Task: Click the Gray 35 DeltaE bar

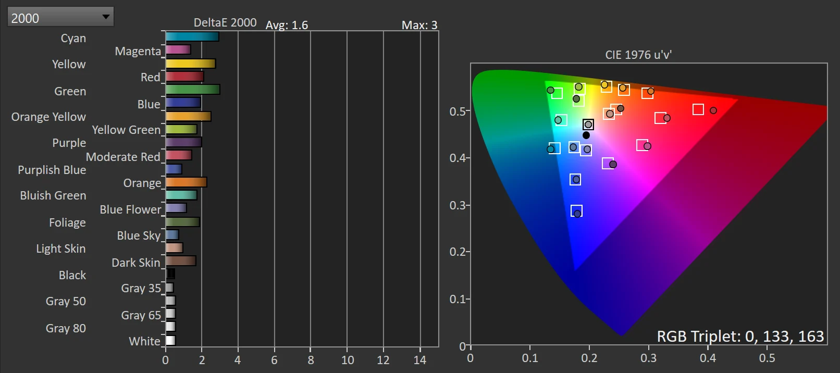Action: click(169, 287)
